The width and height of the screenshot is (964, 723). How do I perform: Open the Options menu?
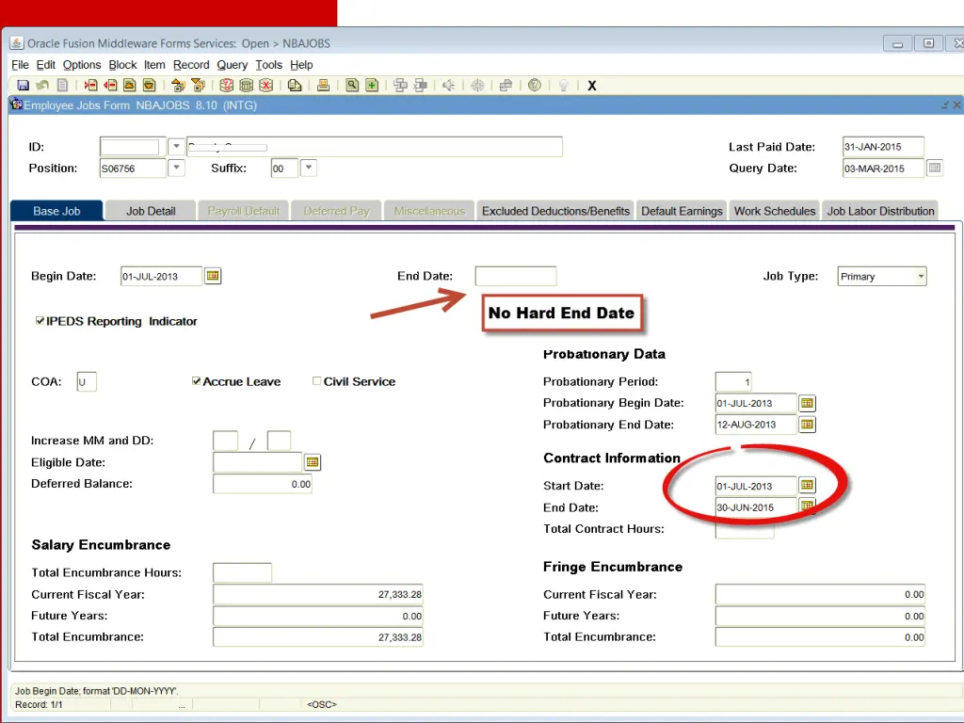pyautogui.click(x=82, y=65)
